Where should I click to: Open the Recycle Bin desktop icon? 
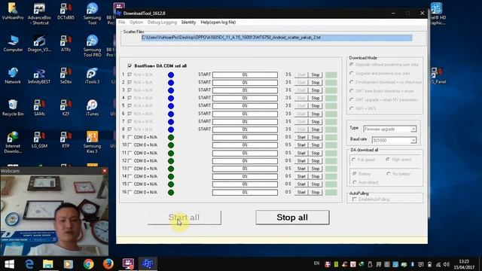coord(13,108)
